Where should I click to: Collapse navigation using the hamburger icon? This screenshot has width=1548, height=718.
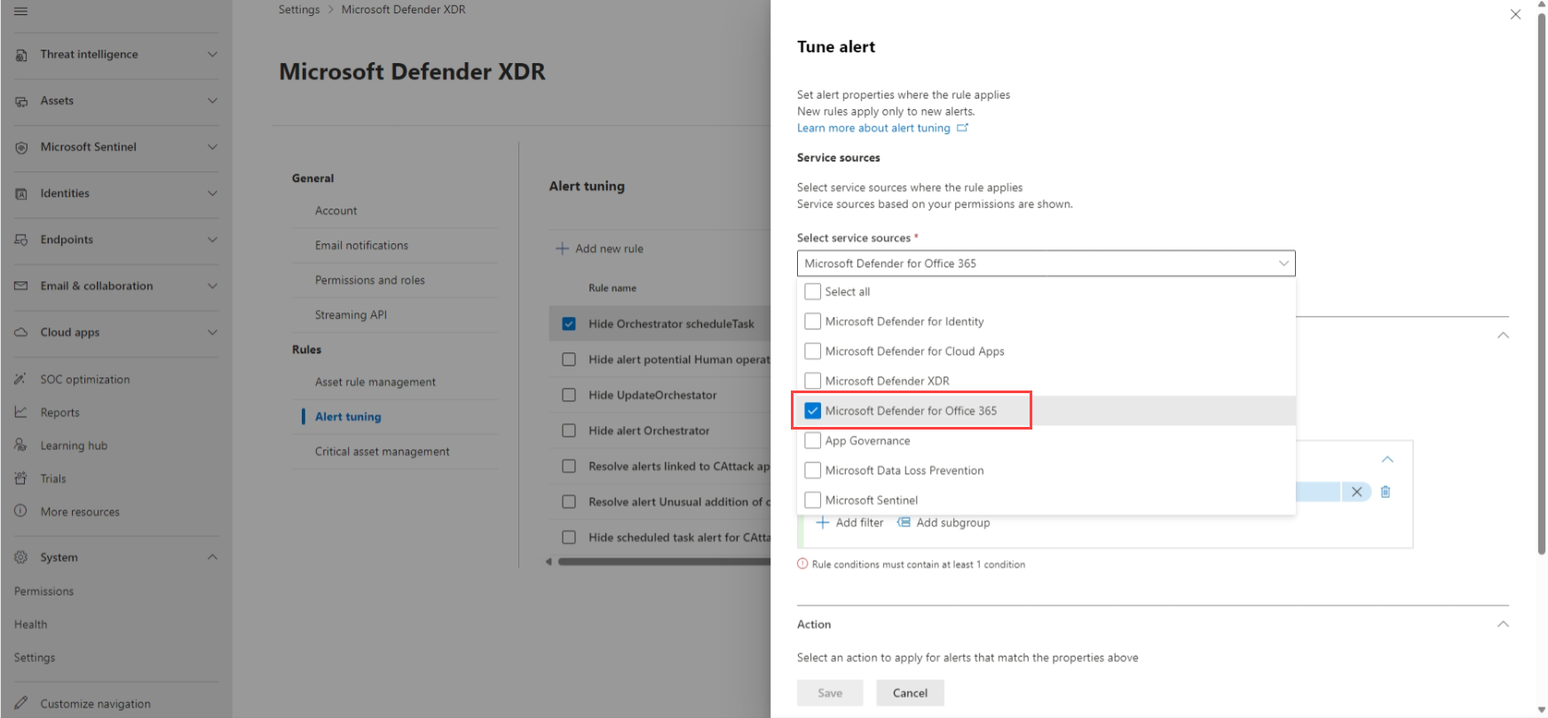[20, 12]
